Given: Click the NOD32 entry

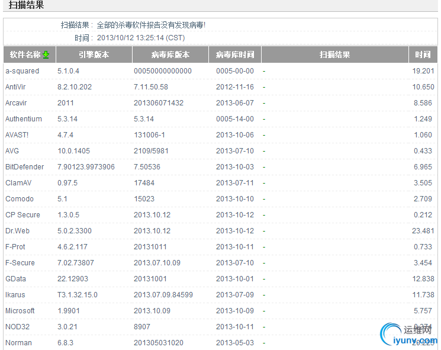Looking at the screenshot, I should [17, 327].
